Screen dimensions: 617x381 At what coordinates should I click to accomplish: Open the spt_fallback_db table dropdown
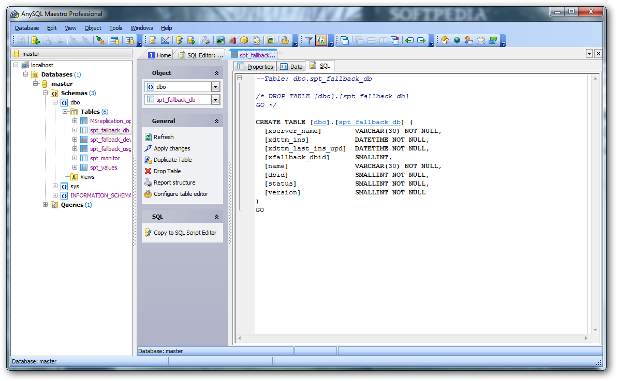[215, 100]
